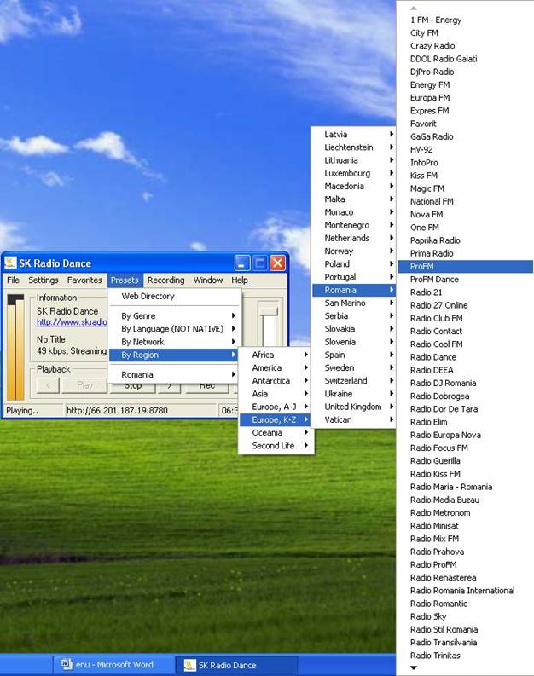Select the ProFM Dance station
This screenshot has width=534, height=676.
point(466,280)
